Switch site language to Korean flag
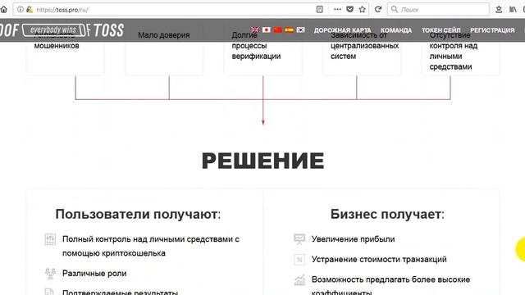The width and height of the screenshot is (525, 295). tap(301, 29)
